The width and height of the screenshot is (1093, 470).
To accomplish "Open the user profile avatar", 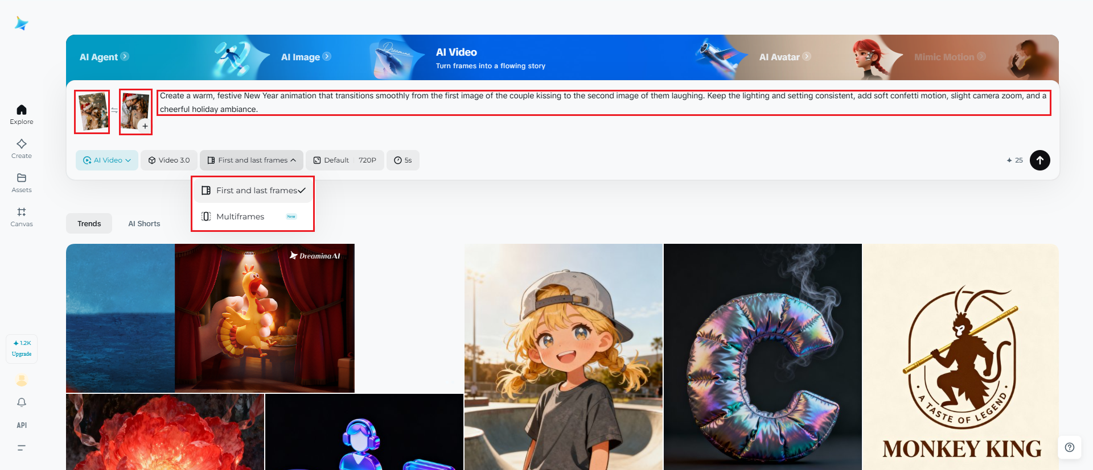I will pyautogui.click(x=22, y=380).
